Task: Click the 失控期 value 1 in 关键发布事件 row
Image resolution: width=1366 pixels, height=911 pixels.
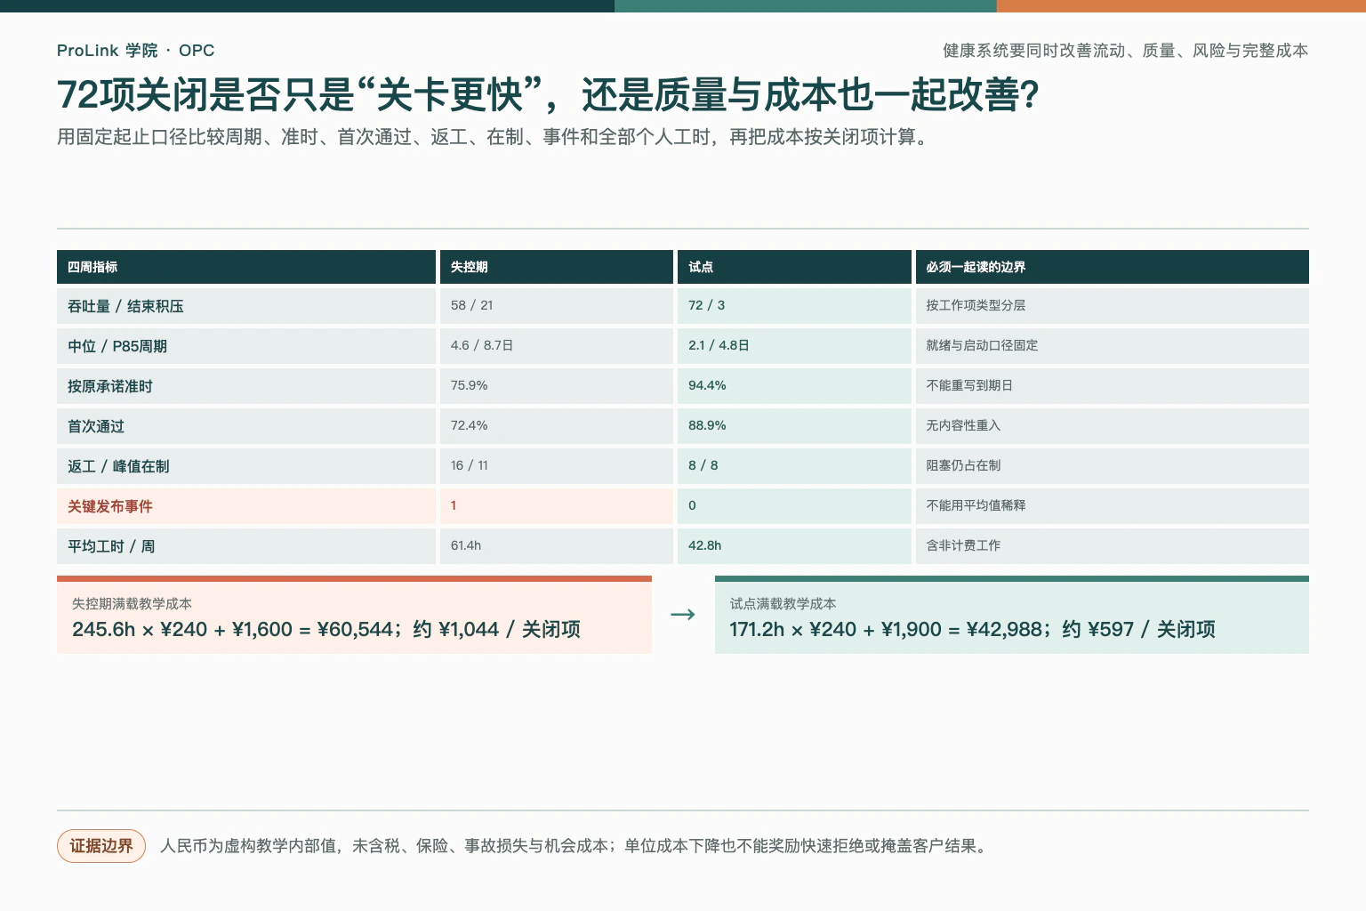Action: coord(557,506)
